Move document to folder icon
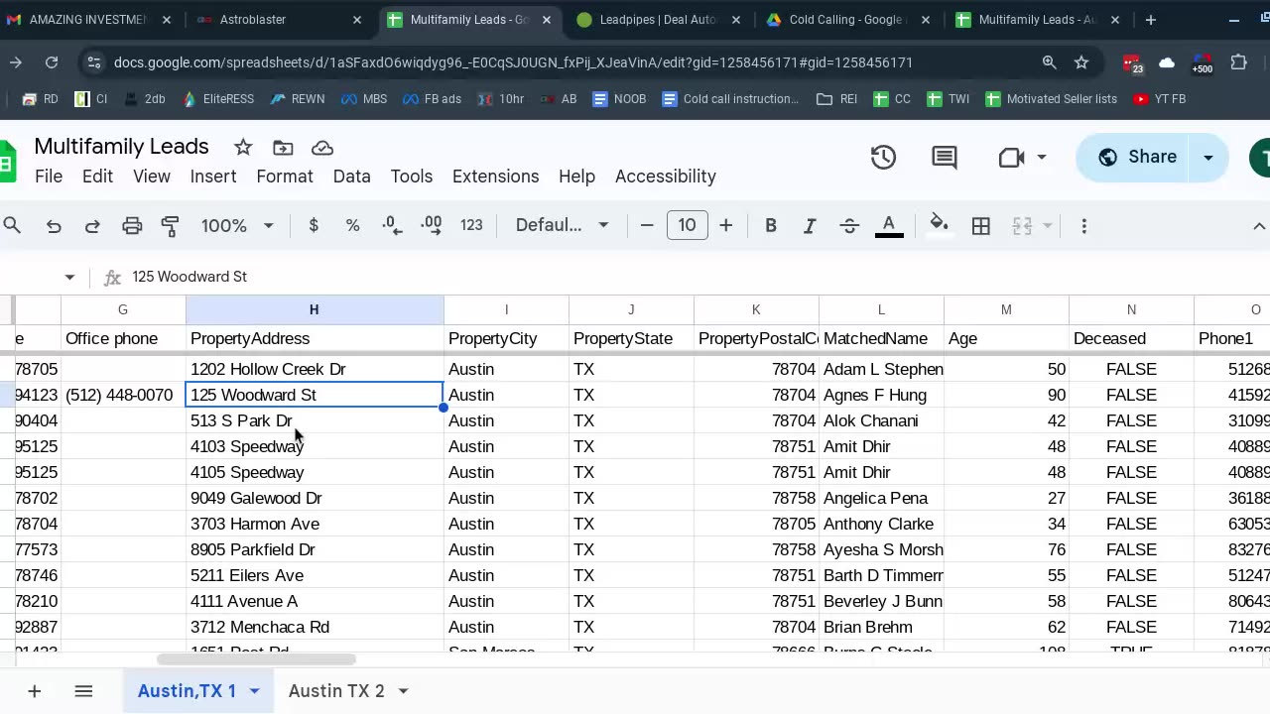Viewport: 1270px width, 714px height. tap(283, 148)
